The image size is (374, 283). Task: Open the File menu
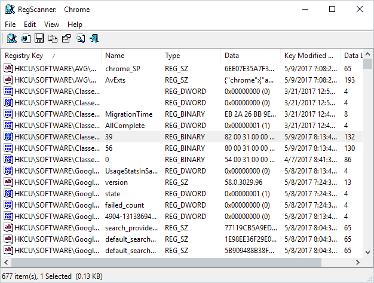point(10,25)
